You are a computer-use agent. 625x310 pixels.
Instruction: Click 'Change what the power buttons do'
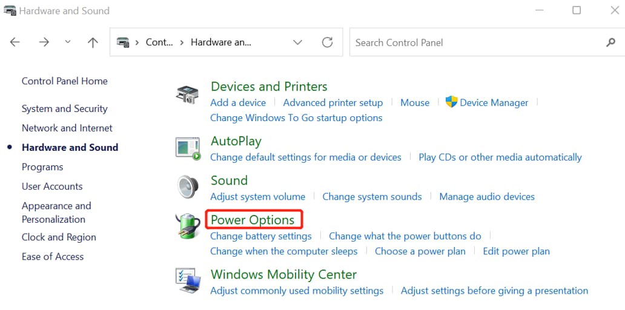[405, 236]
